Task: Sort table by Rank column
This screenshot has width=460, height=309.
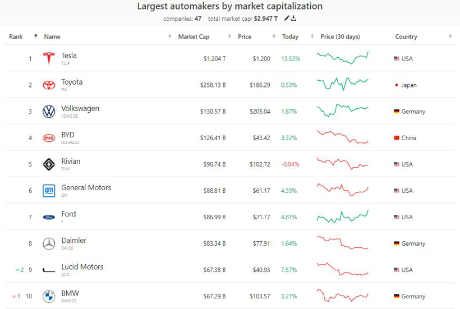Action: 16,36
